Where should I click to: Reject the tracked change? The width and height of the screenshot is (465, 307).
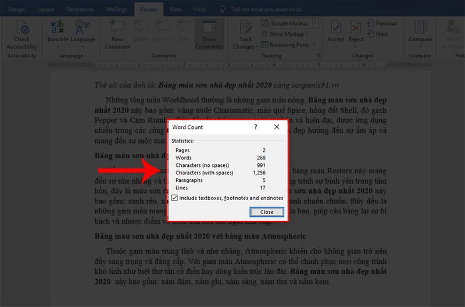[x=356, y=31]
